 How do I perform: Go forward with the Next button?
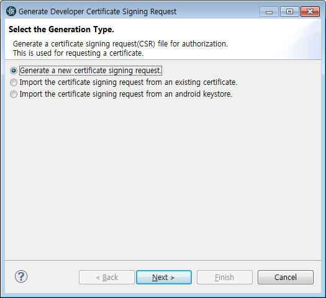click(164, 278)
